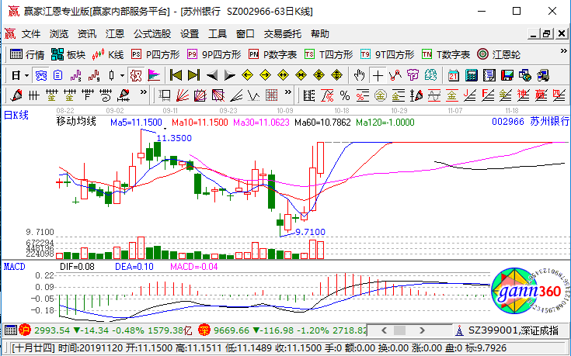571x356 pixels.
Task: Step forward with black right triangle
Action: click(229, 76)
